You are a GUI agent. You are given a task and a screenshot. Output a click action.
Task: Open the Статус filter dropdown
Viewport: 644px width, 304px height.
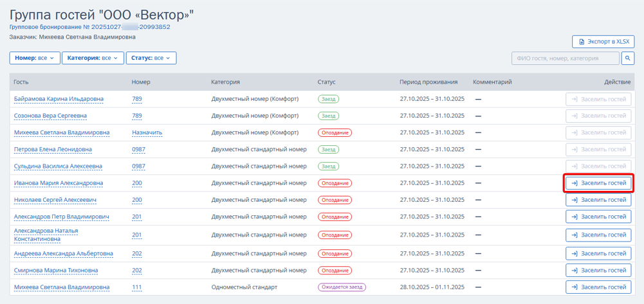click(x=151, y=58)
